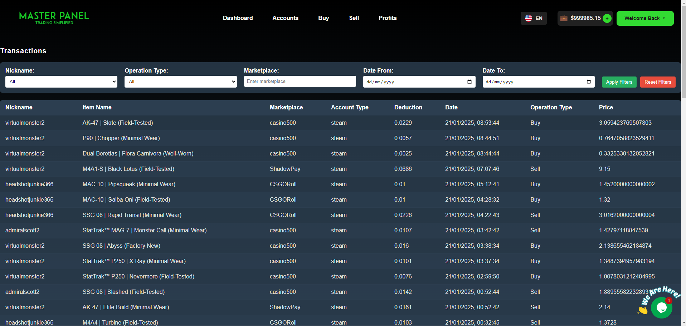Open the Buy menu item
This screenshot has height=326, width=686.
click(323, 18)
